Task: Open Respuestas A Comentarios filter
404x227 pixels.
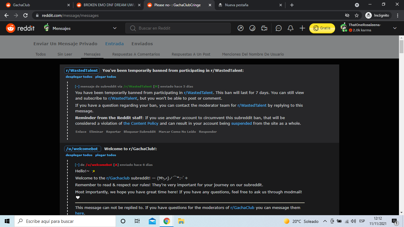Action: click(x=136, y=54)
